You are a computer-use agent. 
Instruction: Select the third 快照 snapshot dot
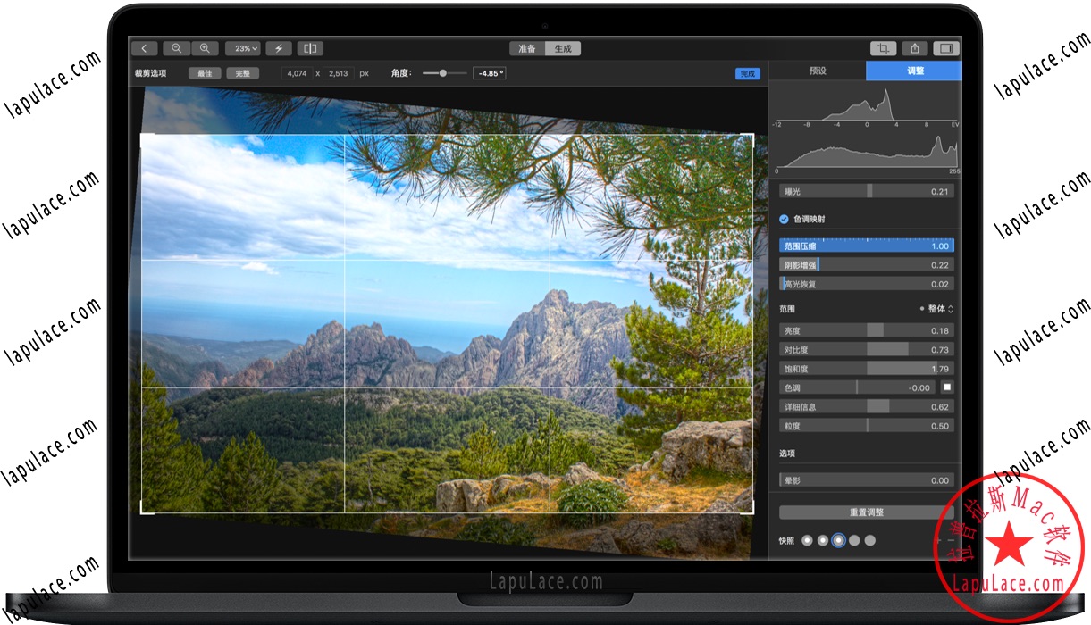836,540
